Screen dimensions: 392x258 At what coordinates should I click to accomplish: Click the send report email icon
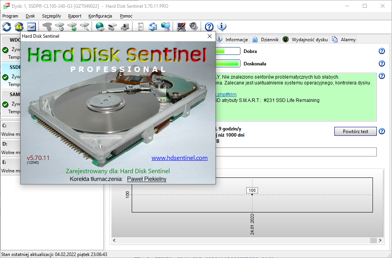pyautogui.click(x=153, y=26)
